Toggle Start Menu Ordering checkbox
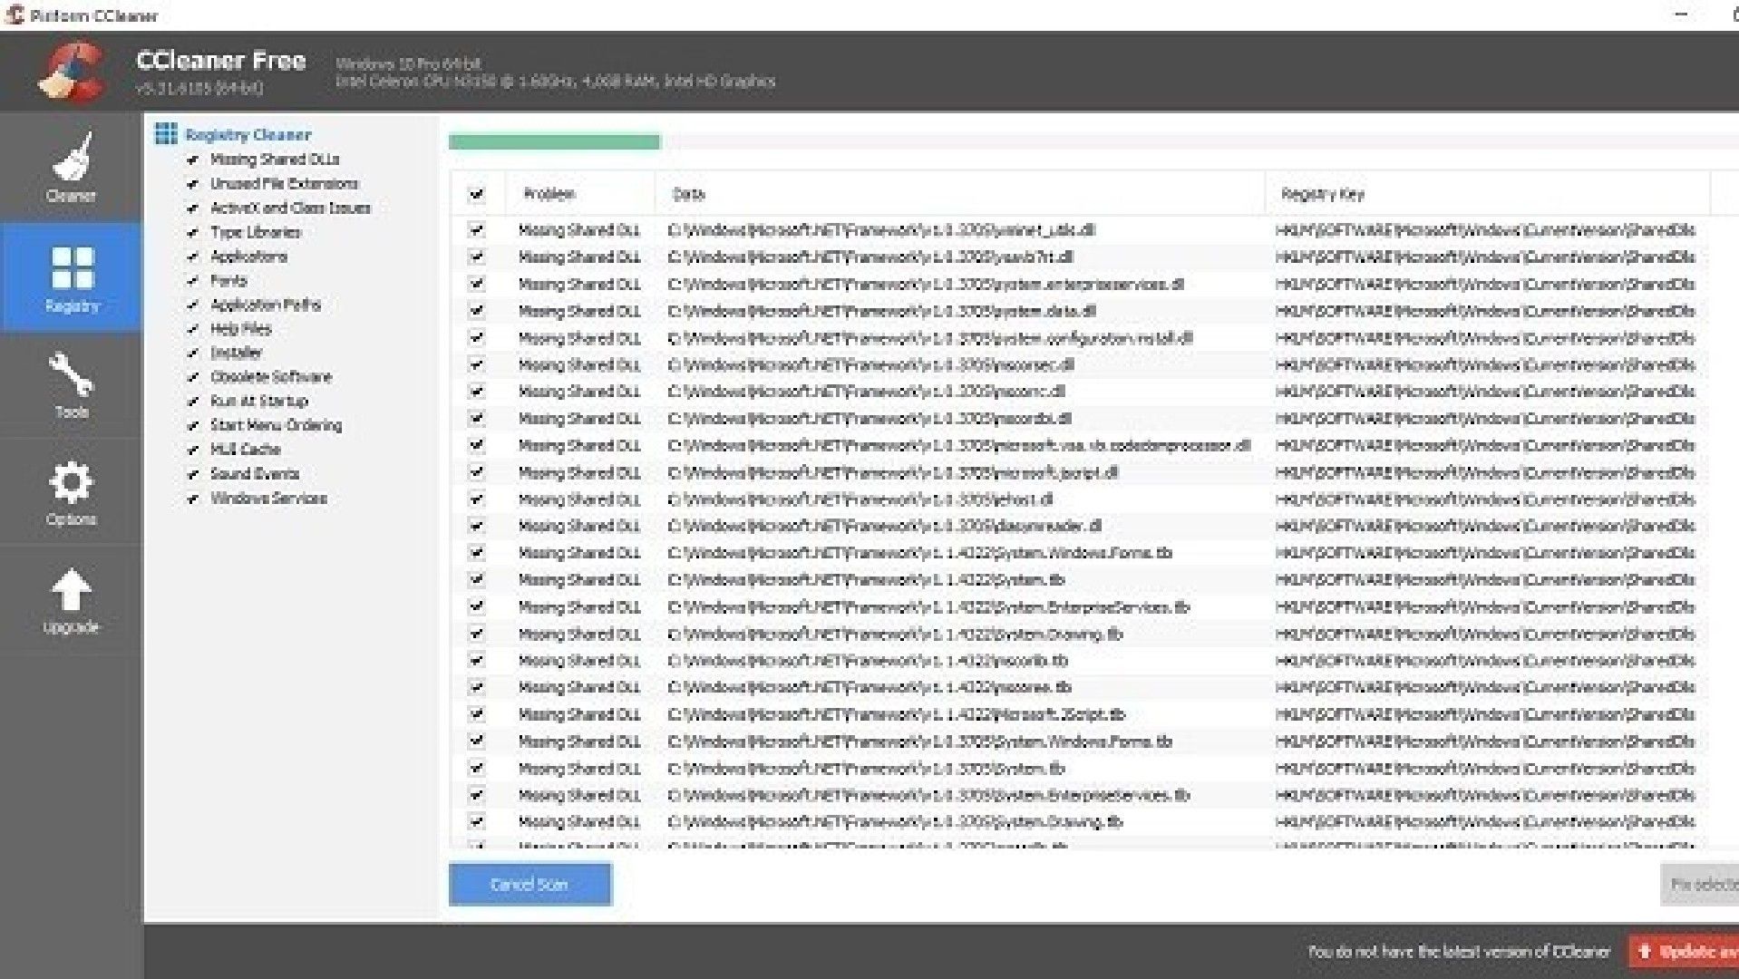1739x979 pixels. coord(192,426)
